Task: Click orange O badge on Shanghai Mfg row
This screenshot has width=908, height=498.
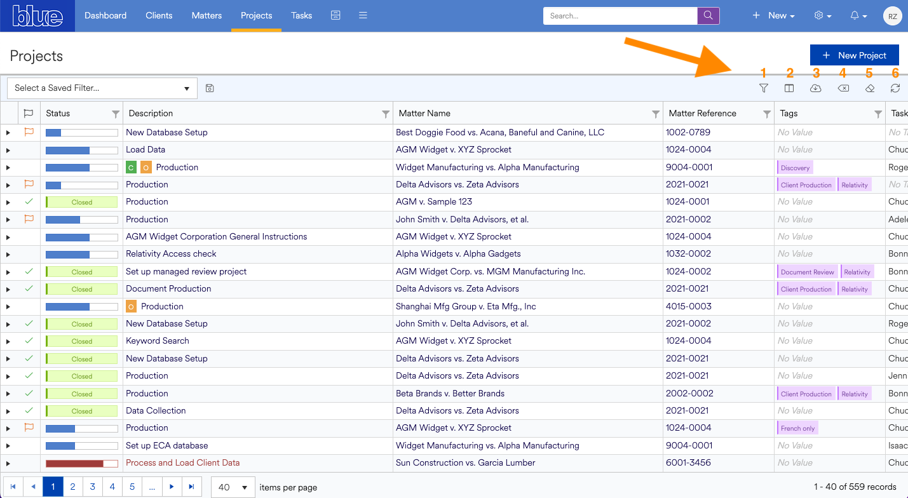Action: 131,307
